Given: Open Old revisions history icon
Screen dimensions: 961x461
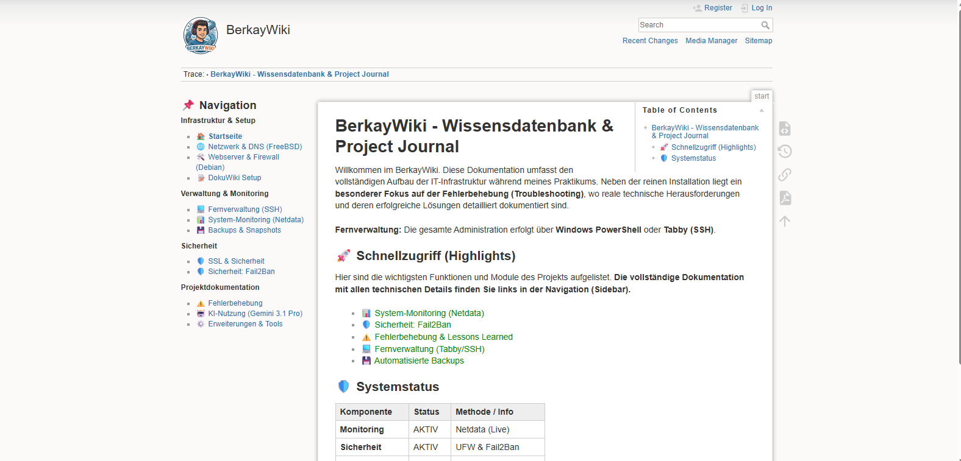Looking at the screenshot, I should click(x=785, y=152).
